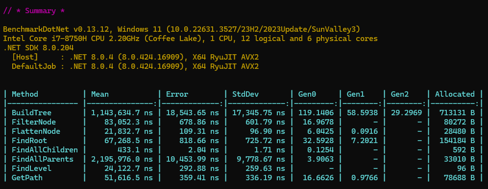Click BuildTree allocated 713131 B
Viewport: 488px width, 189px height.
click(x=457, y=113)
